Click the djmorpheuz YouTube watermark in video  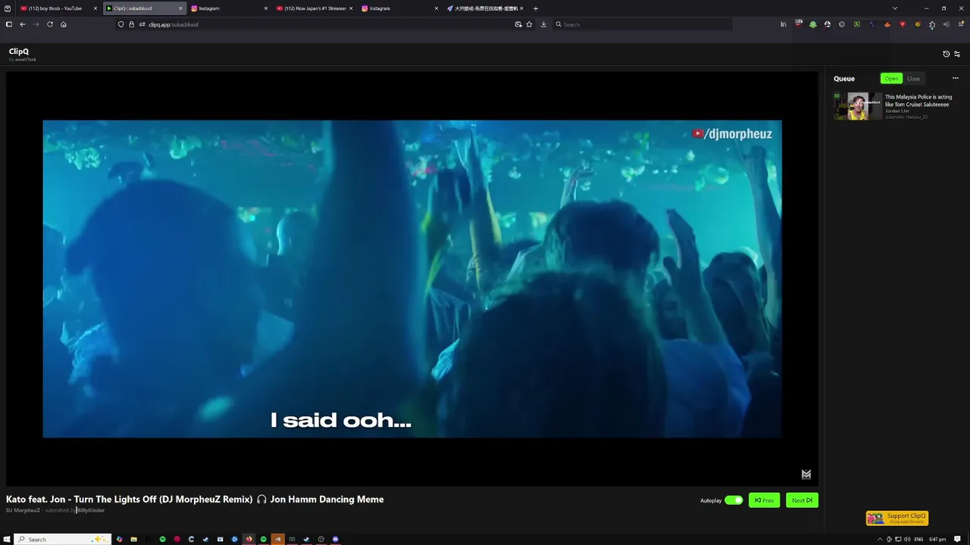(732, 134)
